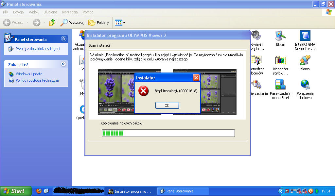Open the dropdown arrow next to Wstecz
This screenshot has width=335, height=196.
pos(27,23)
